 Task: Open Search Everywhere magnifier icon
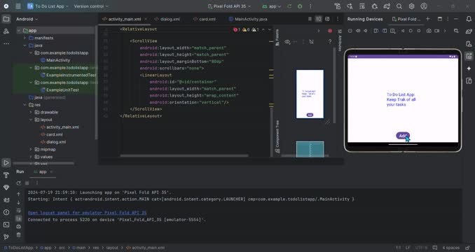point(399,6)
